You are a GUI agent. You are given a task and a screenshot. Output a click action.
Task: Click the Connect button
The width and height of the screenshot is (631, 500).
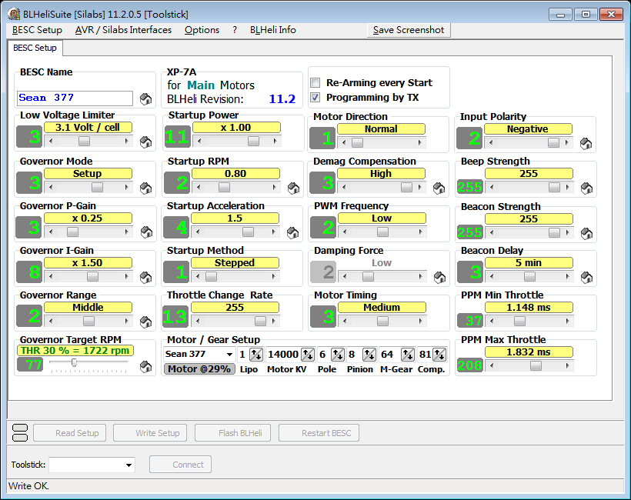(x=180, y=465)
